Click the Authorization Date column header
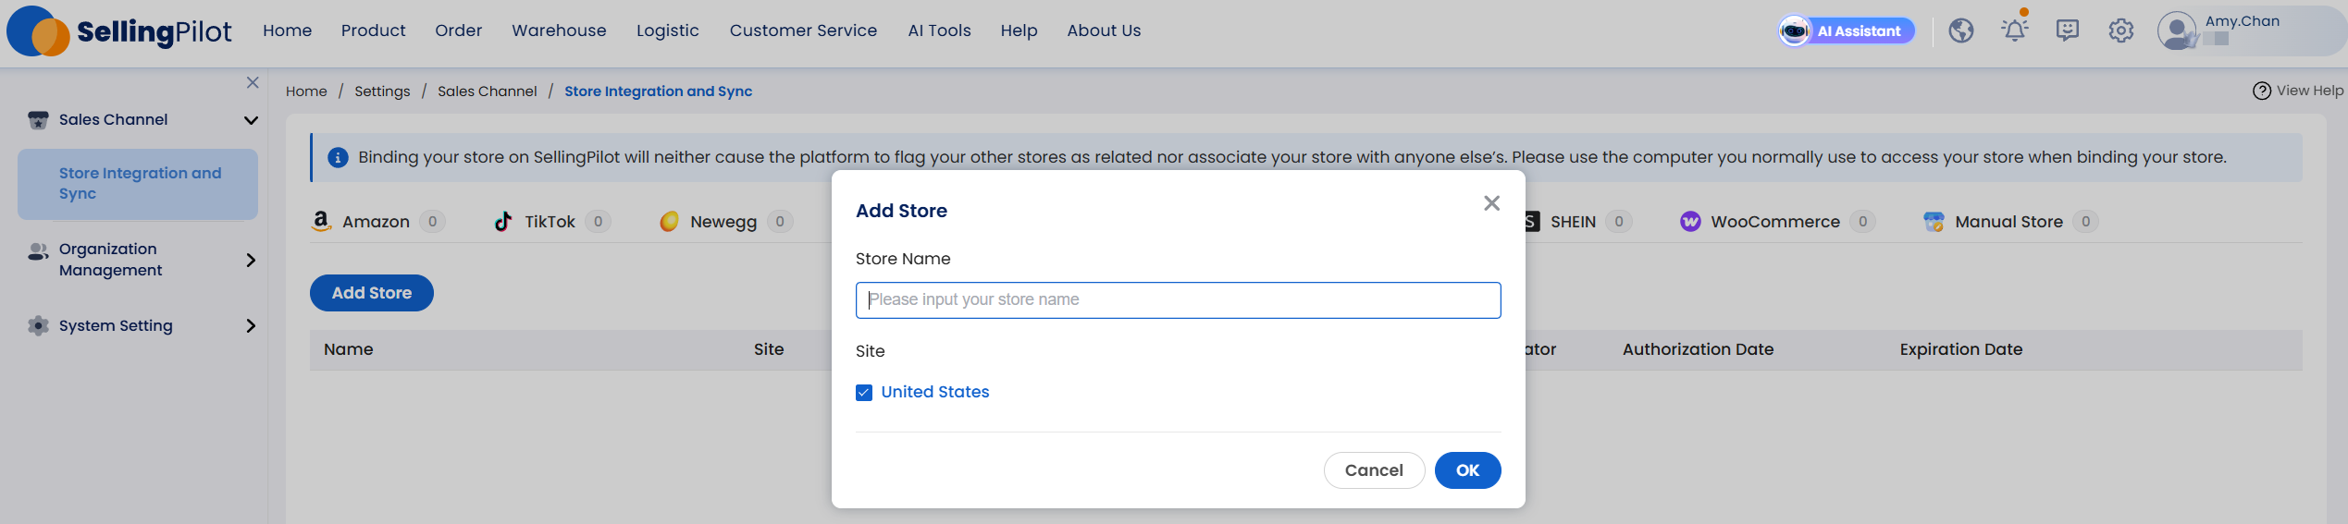Screen dimensions: 2348x524 [x=1698, y=349]
